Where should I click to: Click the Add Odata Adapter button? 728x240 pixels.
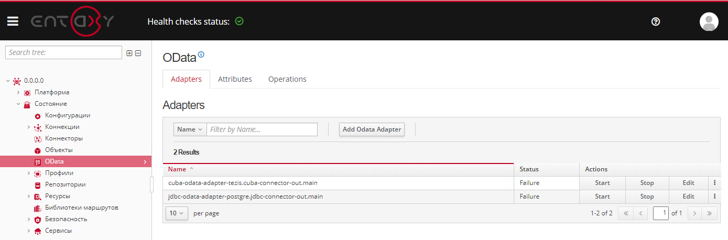pos(372,129)
